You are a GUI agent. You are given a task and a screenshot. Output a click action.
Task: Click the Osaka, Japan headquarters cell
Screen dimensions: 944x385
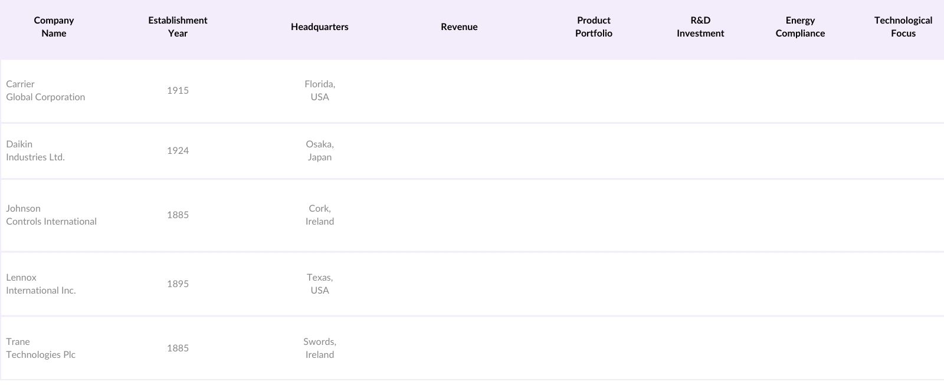pyautogui.click(x=319, y=151)
